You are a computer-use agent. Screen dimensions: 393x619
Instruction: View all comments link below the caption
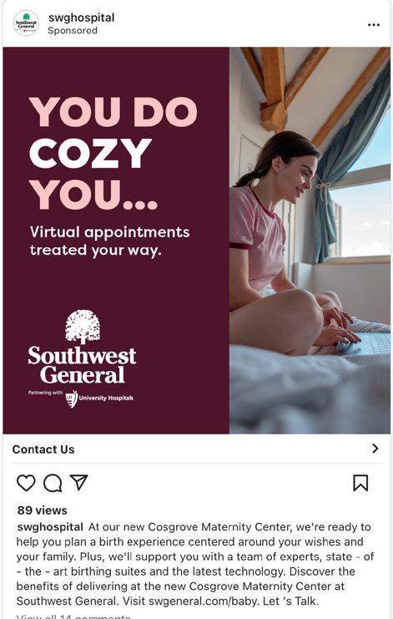[x=73, y=616]
